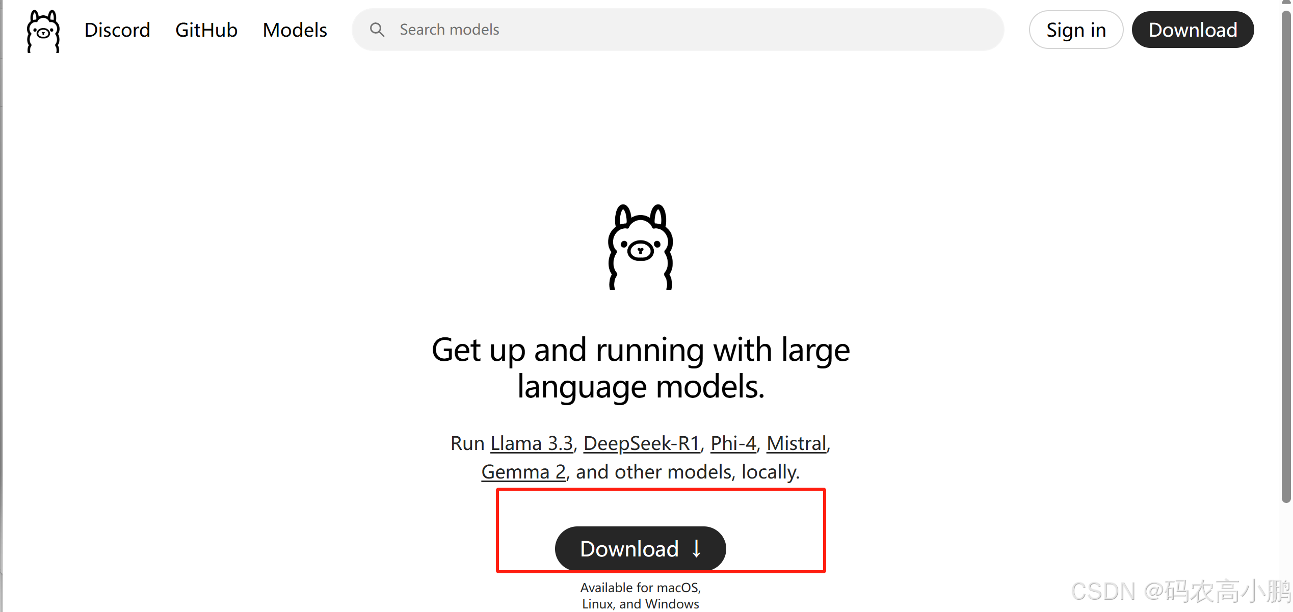This screenshot has height=612, width=1293.
Task: Click the magnifier icon in search bar
Action: (x=377, y=30)
